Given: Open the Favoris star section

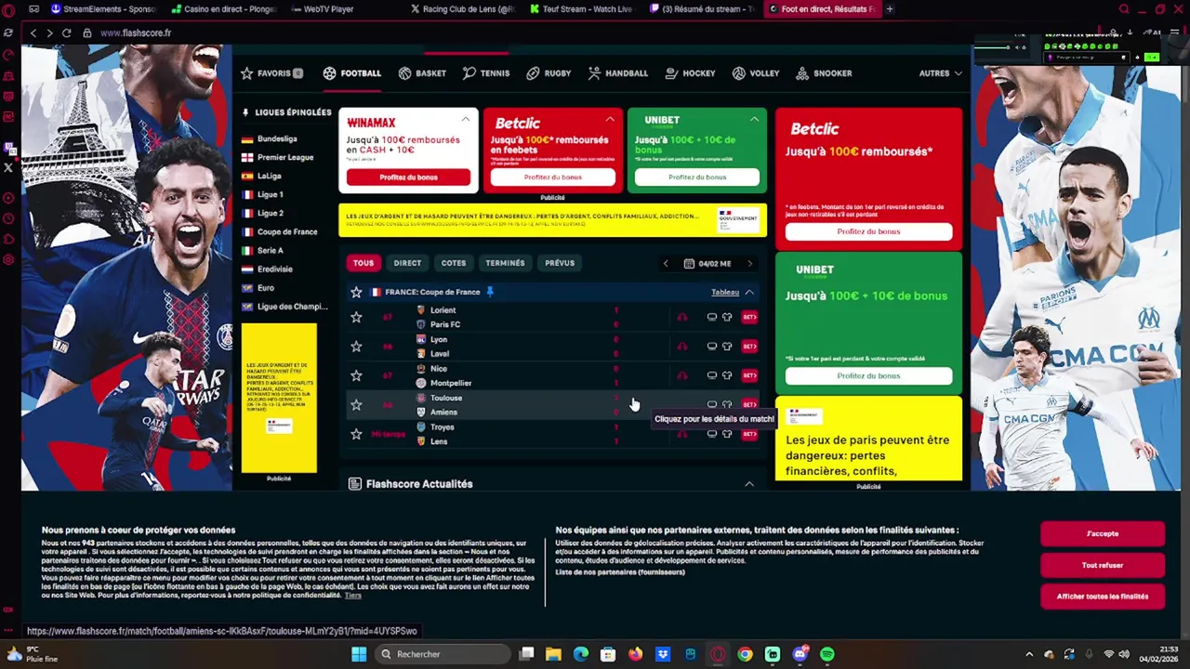Looking at the screenshot, I should click(271, 73).
